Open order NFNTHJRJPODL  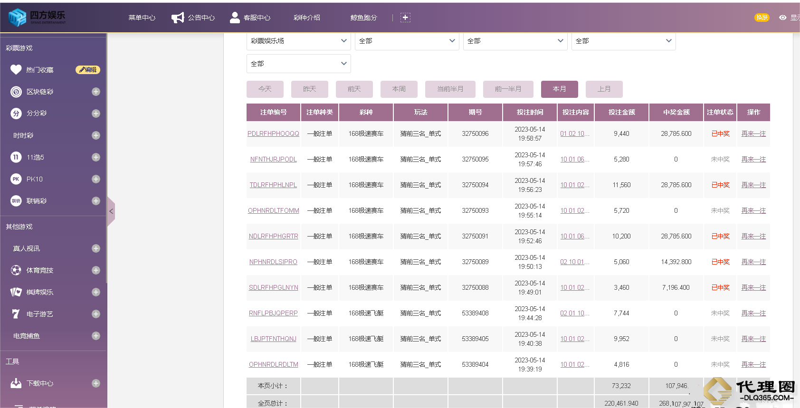(x=274, y=160)
